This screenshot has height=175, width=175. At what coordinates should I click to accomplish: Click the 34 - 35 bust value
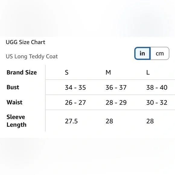(75, 87)
